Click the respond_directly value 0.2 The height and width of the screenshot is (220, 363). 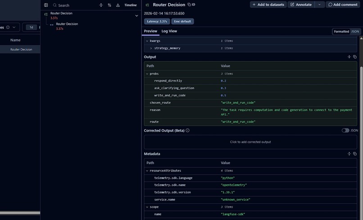pyautogui.click(x=223, y=81)
